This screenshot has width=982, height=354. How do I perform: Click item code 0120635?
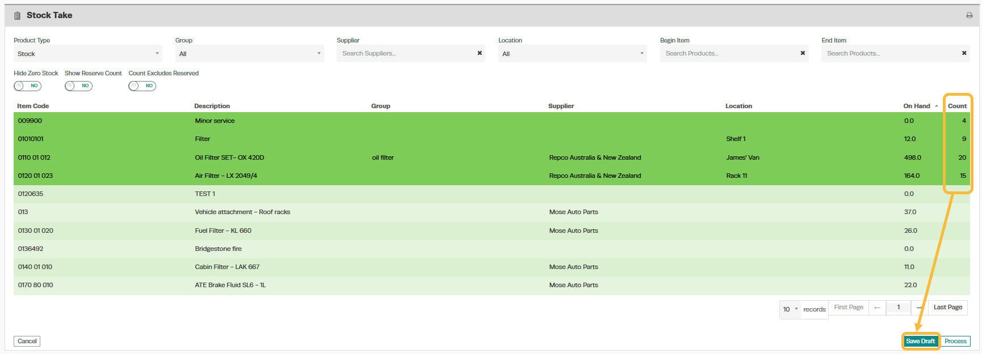[30, 194]
